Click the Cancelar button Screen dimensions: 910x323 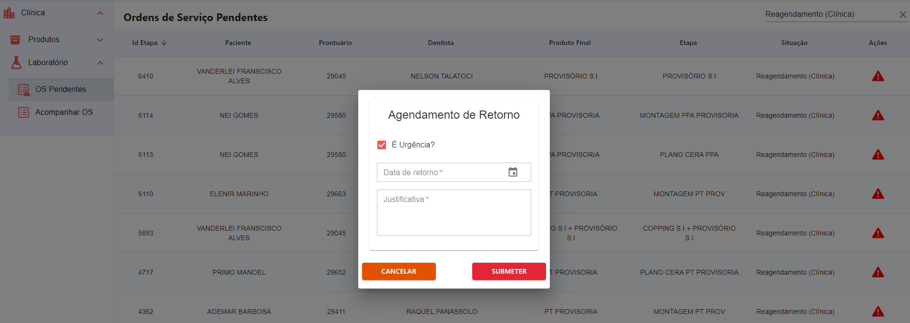(x=398, y=271)
